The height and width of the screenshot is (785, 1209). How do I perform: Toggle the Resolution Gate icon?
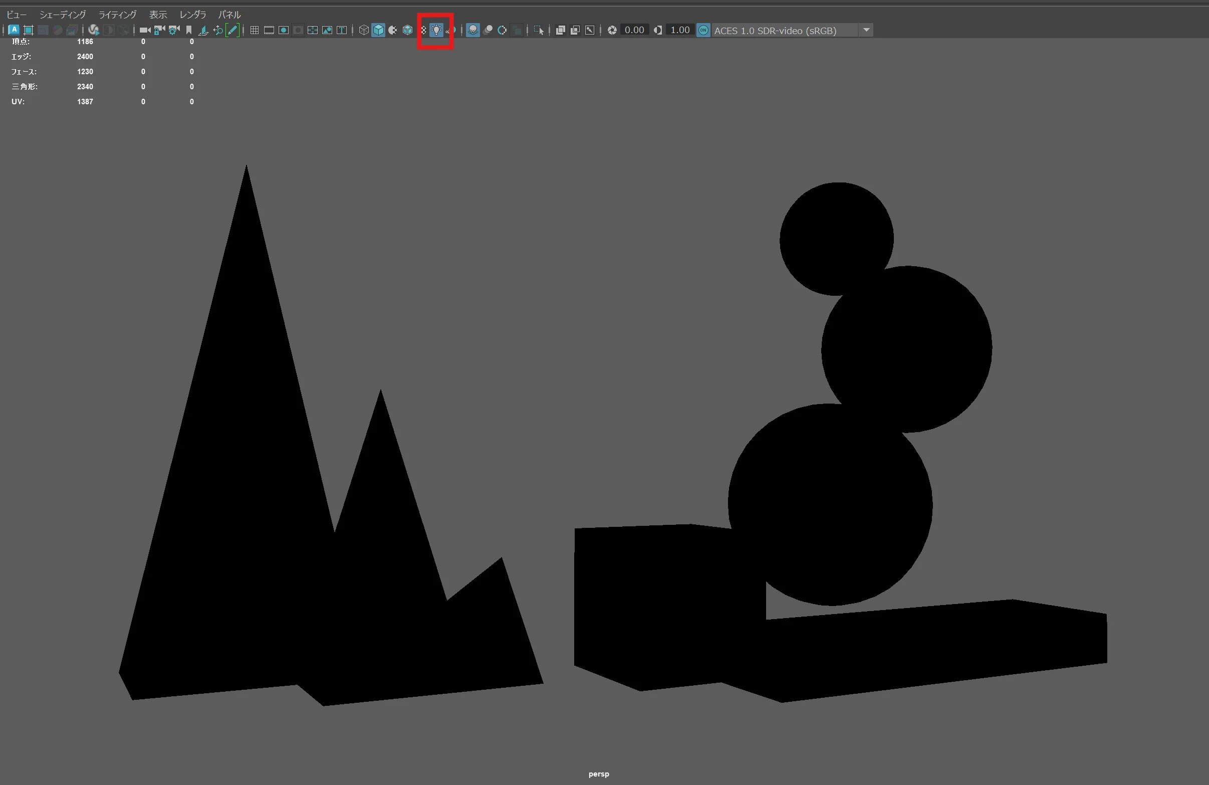(x=284, y=30)
